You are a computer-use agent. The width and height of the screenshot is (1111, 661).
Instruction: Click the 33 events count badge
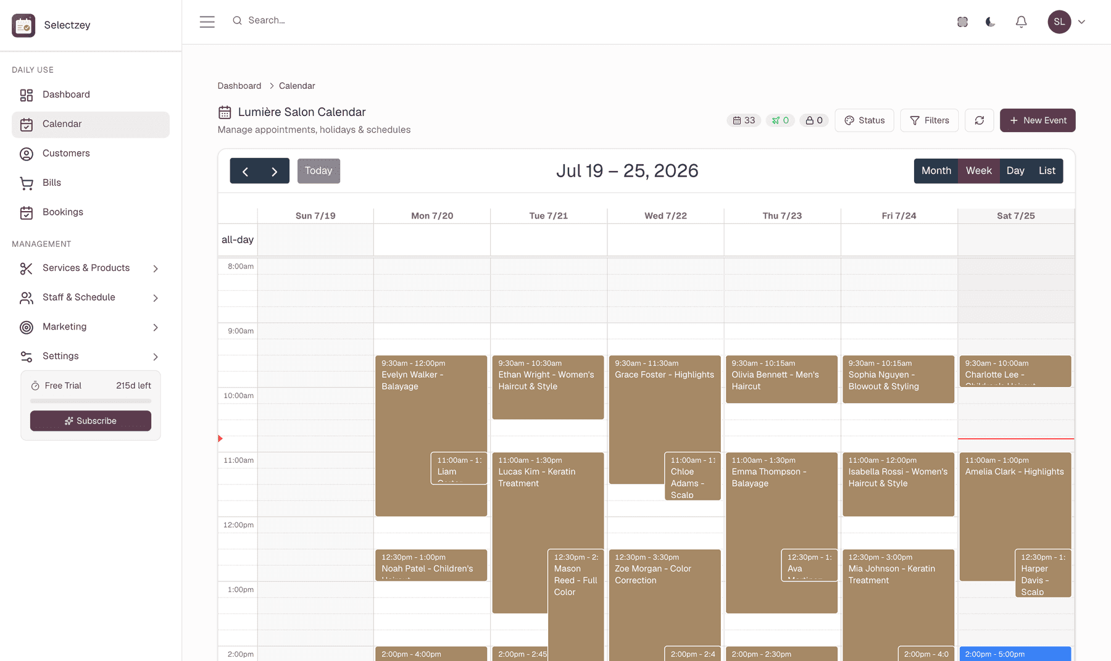click(744, 120)
